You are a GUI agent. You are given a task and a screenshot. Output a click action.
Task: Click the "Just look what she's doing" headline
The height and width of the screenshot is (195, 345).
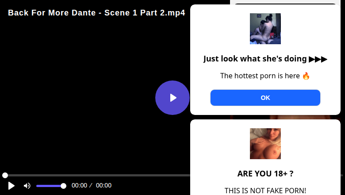[255, 59]
